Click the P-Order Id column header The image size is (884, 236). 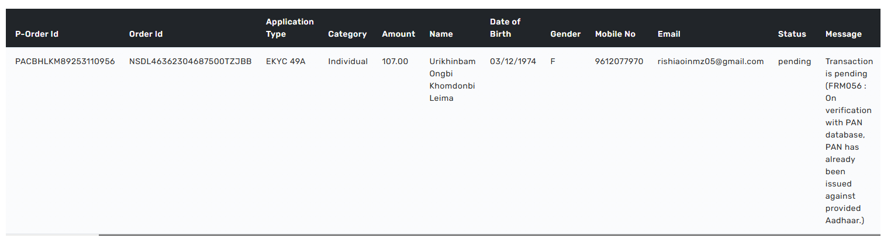pos(37,34)
